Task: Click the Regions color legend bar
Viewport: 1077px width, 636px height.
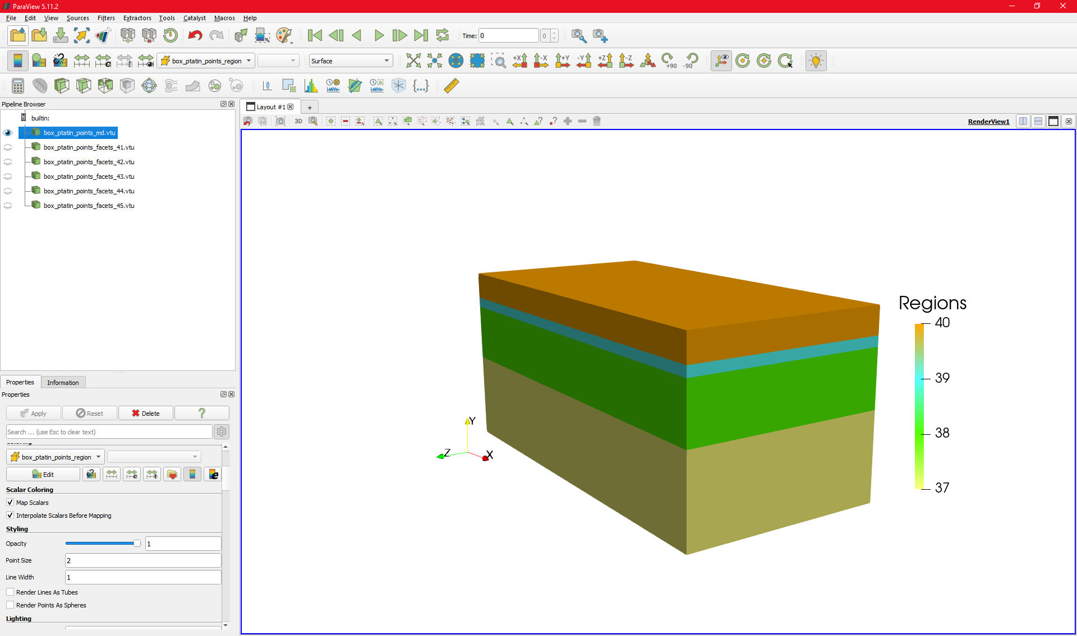Action: pyautogui.click(x=919, y=406)
